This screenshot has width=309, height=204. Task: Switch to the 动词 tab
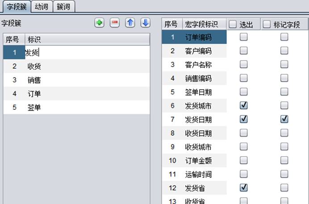pyautogui.click(x=42, y=6)
